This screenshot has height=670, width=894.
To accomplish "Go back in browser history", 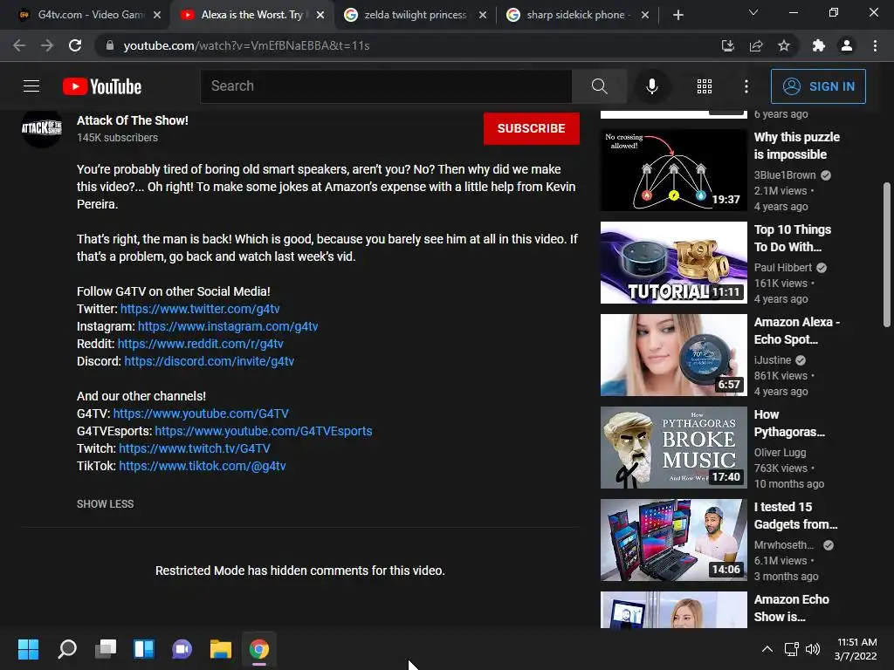I will [19, 45].
